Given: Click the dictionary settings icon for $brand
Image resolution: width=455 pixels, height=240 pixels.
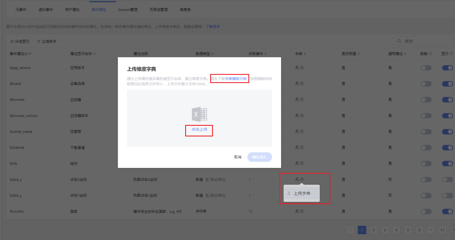Looking at the screenshot, I should (302, 84).
